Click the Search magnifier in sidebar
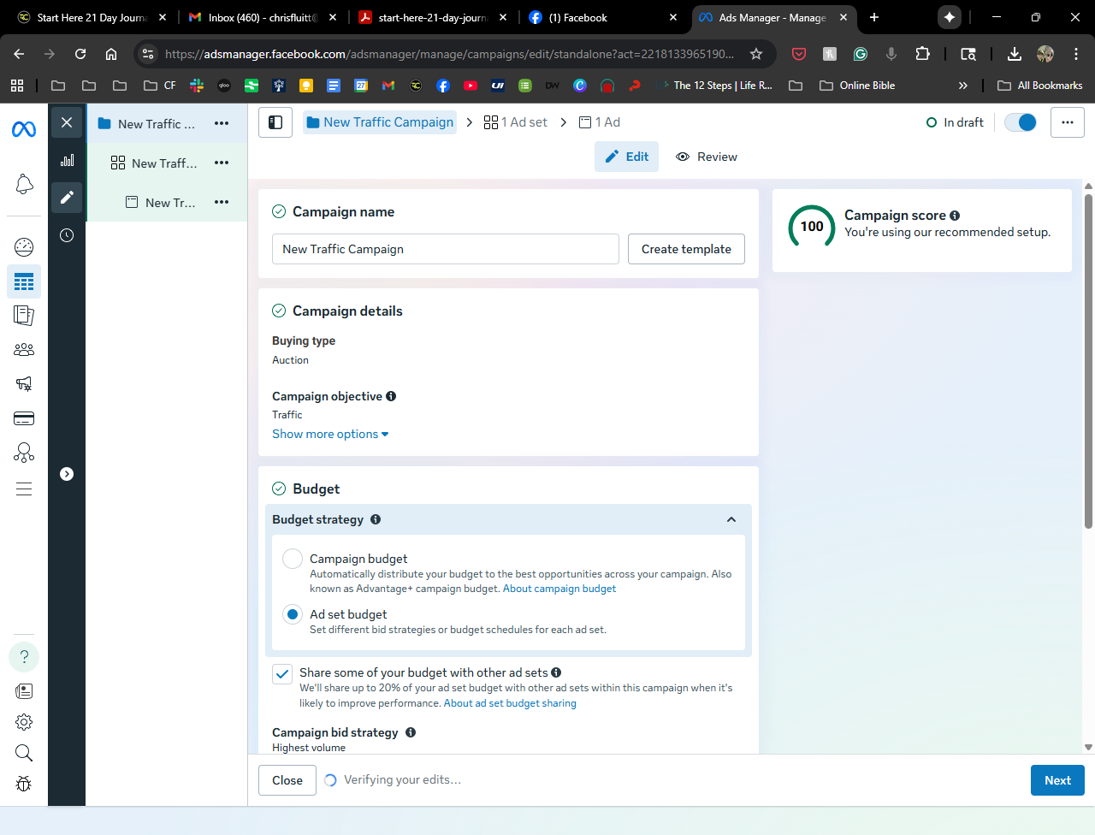The image size is (1095, 835). (x=24, y=753)
